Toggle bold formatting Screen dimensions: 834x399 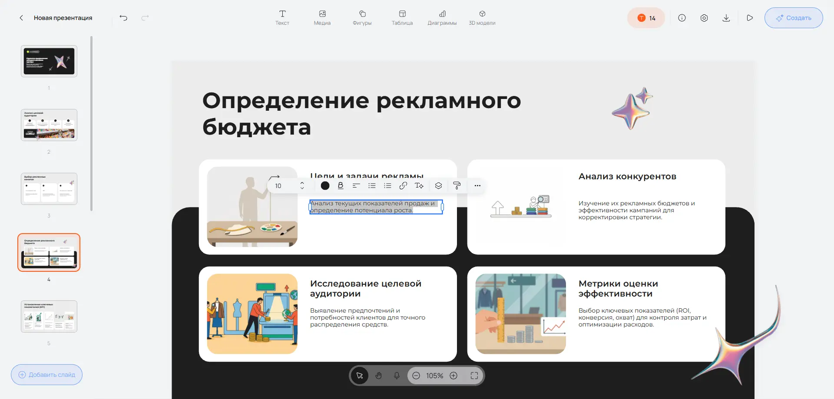(341, 186)
